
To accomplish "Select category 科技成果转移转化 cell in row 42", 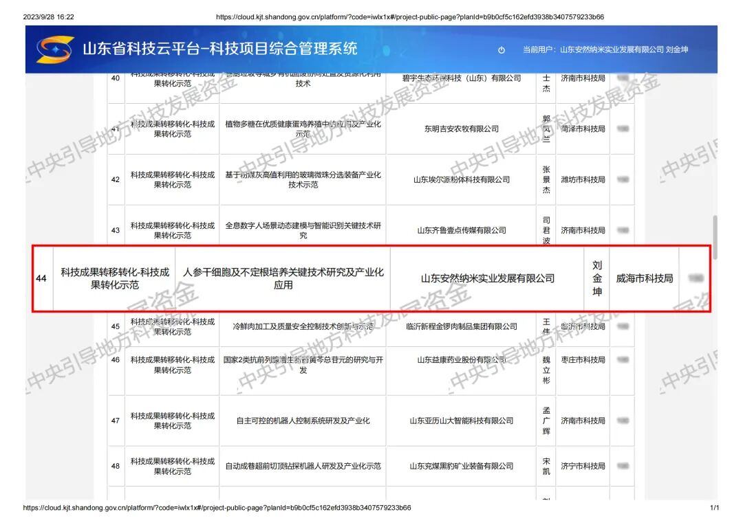I will (x=173, y=179).
